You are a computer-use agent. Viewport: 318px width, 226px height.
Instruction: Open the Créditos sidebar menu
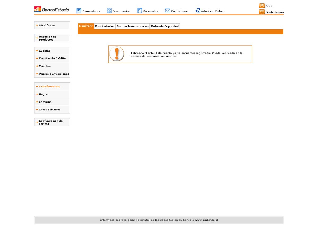point(52,66)
